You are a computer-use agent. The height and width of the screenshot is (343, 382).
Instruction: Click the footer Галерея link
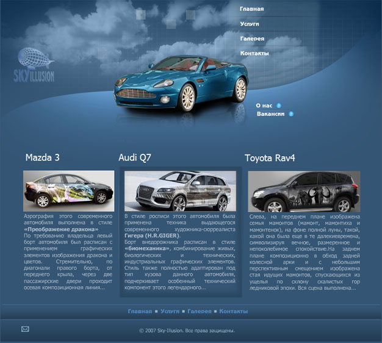200,311
